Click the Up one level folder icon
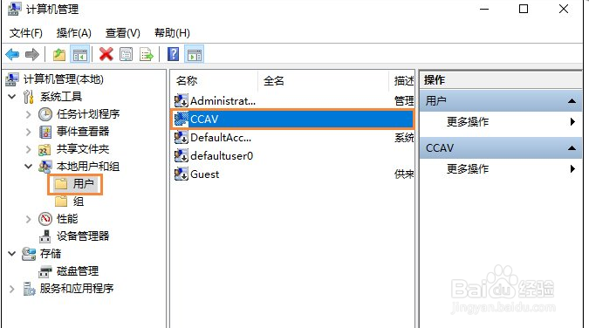 click(59, 55)
